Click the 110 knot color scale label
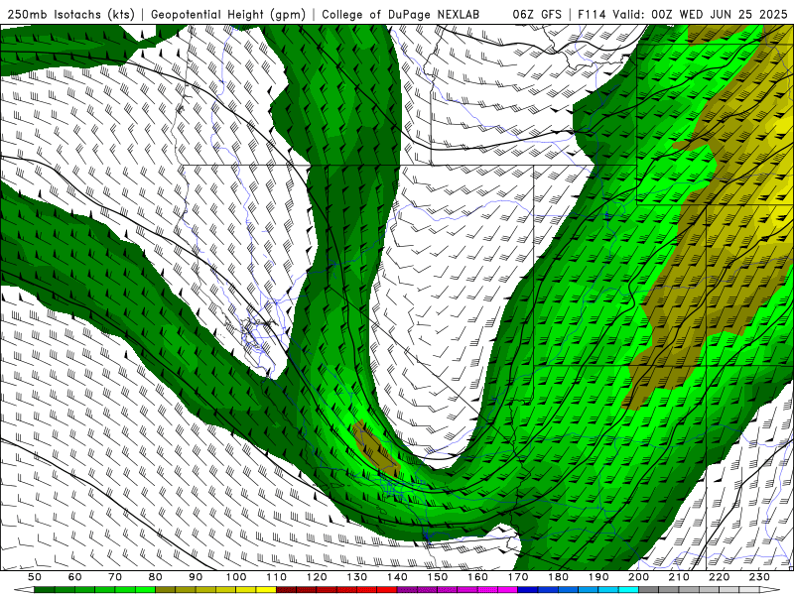Viewport: 794px width, 595px height. pyautogui.click(x=277, y=577)
